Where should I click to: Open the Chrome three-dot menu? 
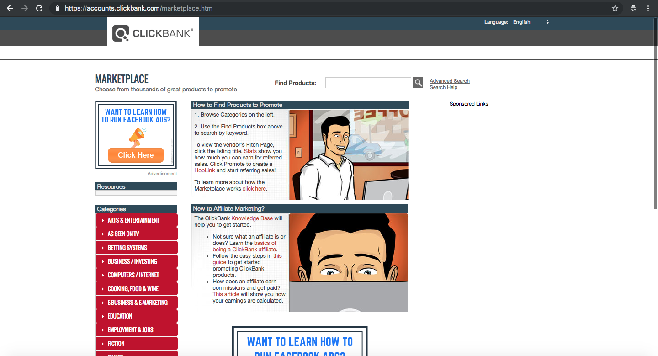[648, 8]
